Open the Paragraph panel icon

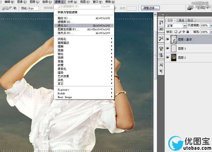(161, 71)
